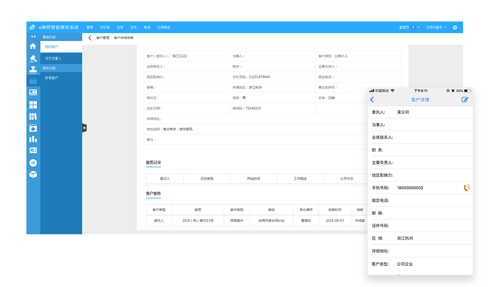Click the stamp icon in the sidebar
The image size is (489, 287).
point(33,70)
